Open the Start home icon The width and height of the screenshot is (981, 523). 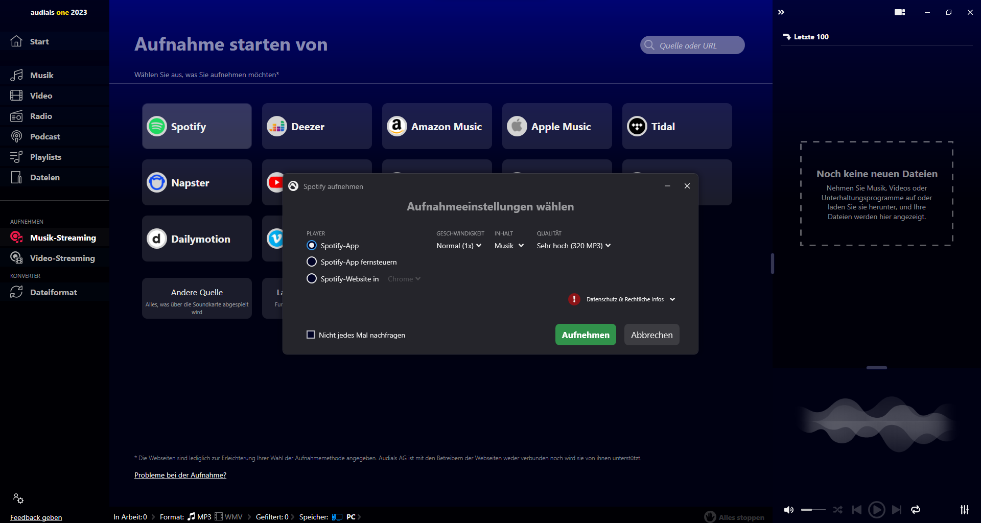click(16, 41)
